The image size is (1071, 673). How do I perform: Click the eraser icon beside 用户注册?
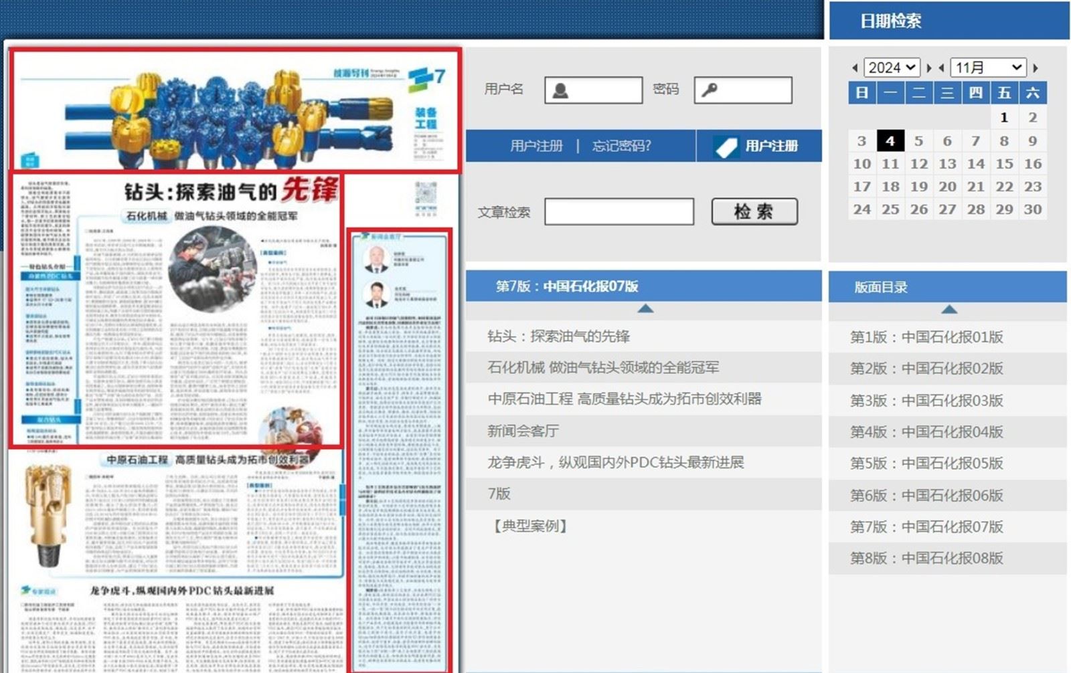pyautogui.click(x=726, y=147)
